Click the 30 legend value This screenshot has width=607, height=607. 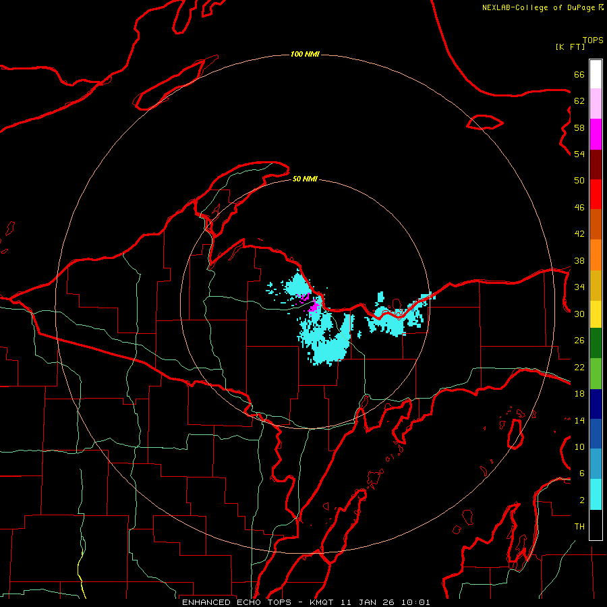coord(579,314)
